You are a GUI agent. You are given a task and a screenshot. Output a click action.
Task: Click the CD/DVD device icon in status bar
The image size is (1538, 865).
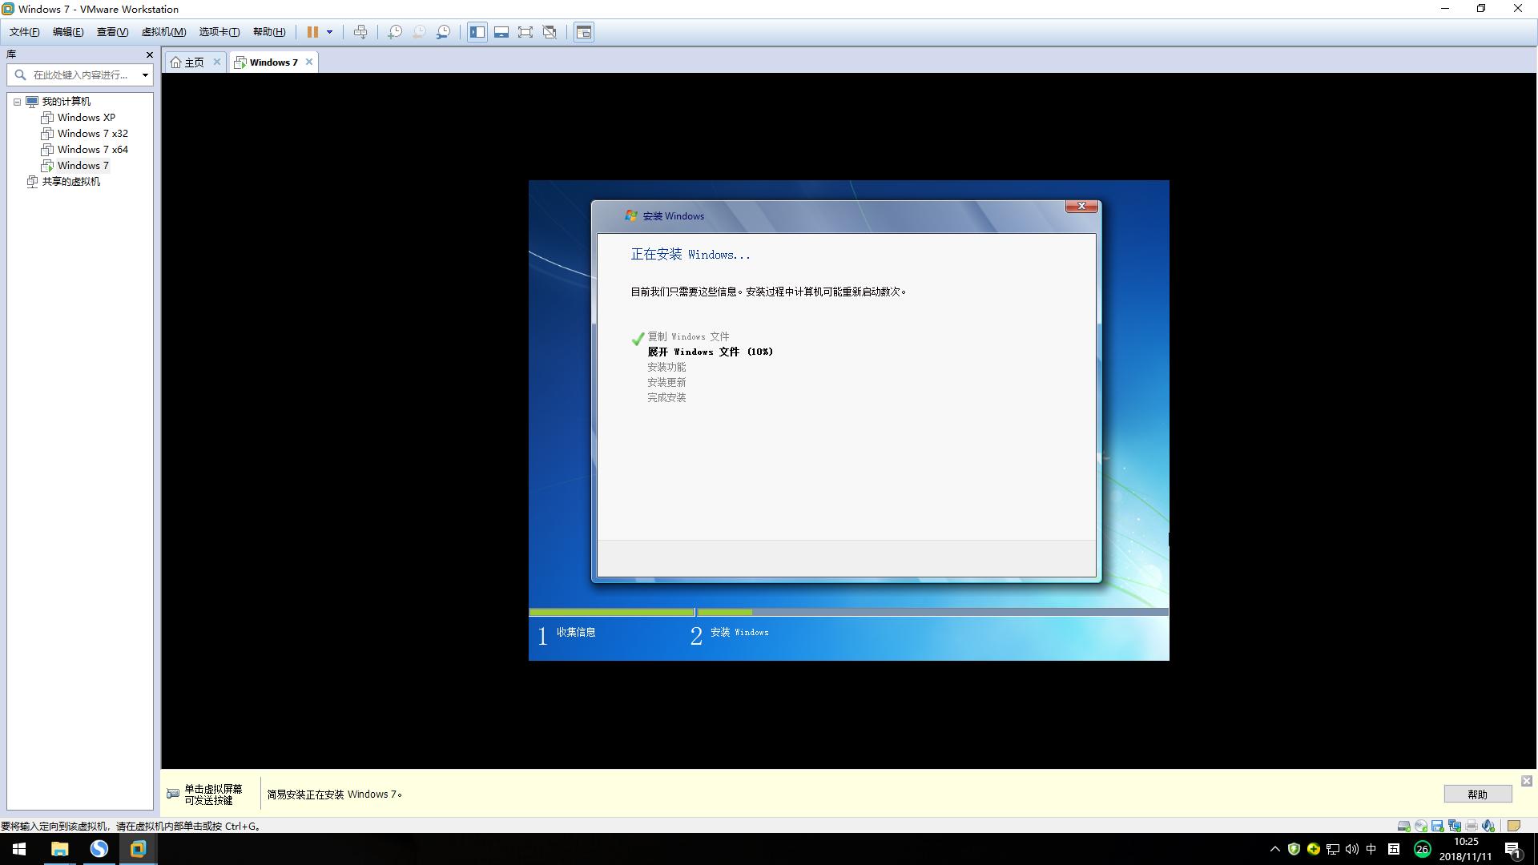pyautogui.click(x=1420, y=826)
